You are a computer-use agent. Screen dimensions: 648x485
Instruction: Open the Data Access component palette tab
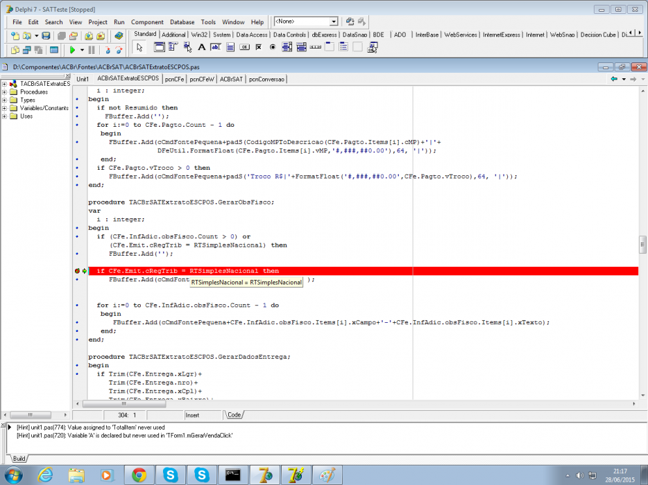click(x=252, y=35)
